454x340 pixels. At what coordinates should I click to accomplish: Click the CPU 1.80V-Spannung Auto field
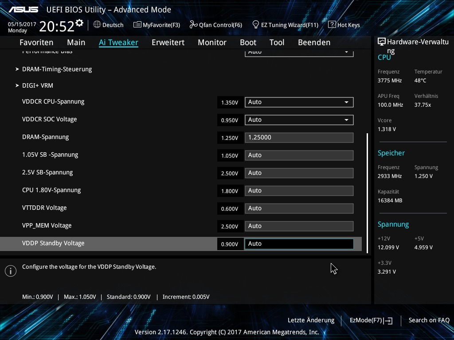coord(299,190)
